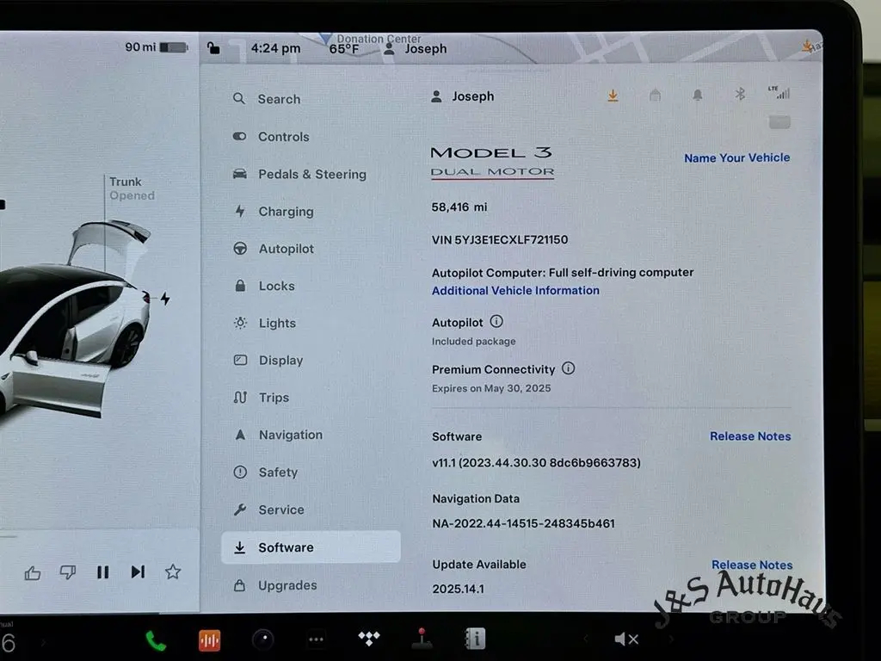Screen dimensions: 881x661
Task: Launch the Tidal app
Action: pyautogui.click(x=369, y=639)
